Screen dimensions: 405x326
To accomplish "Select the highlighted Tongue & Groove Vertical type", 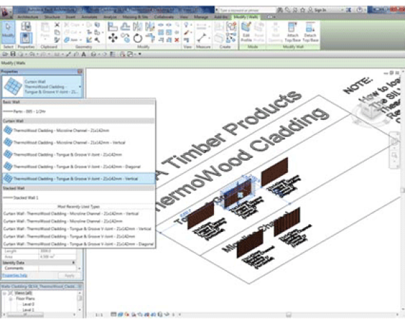I will point(78,179).
